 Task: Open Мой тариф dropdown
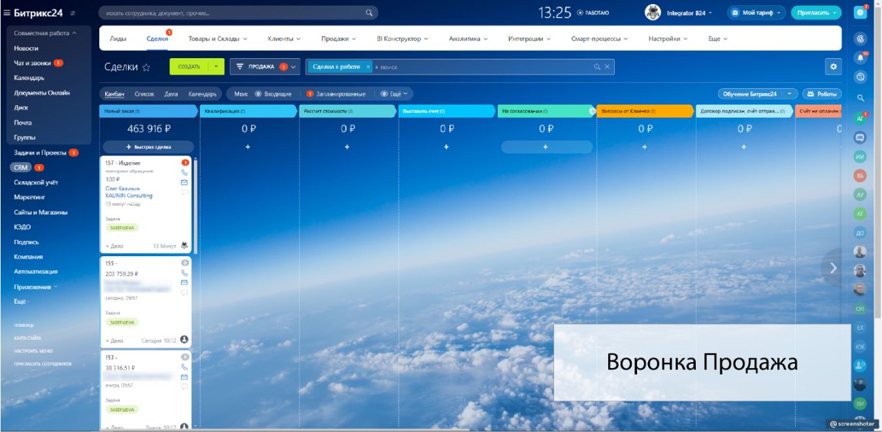(x=757, y=12)
